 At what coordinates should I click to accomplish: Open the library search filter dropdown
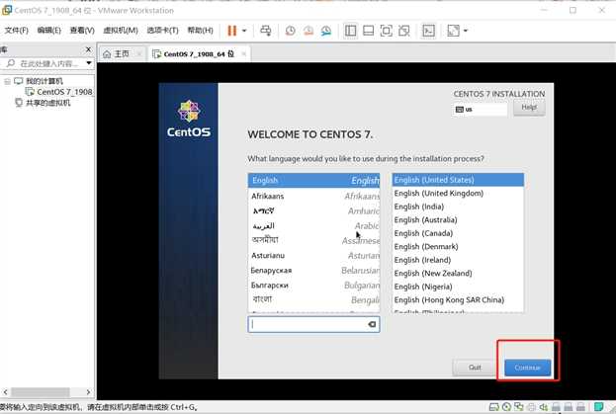coord(89,63)
